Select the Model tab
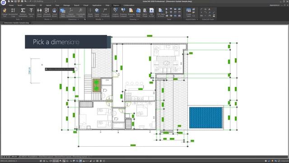This screenshot has width=289, height=163. pyautogui.click(x=14, y=157)
